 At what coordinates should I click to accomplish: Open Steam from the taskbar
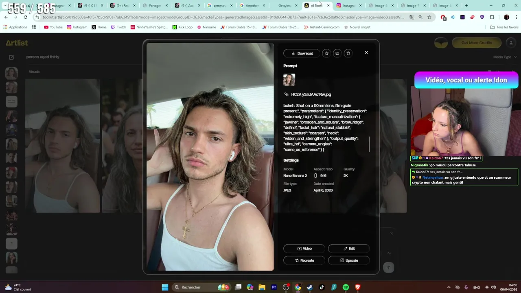310,287
